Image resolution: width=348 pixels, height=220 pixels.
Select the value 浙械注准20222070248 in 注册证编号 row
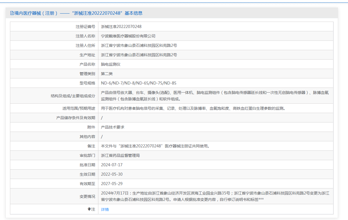121,27
